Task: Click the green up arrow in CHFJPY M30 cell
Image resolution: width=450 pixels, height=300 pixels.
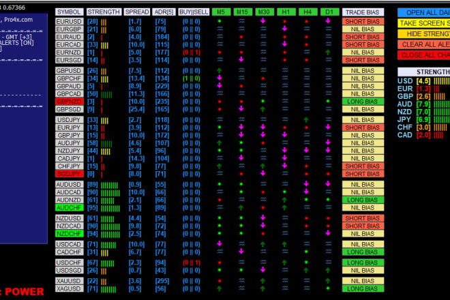Action: (x=263, y=166)
